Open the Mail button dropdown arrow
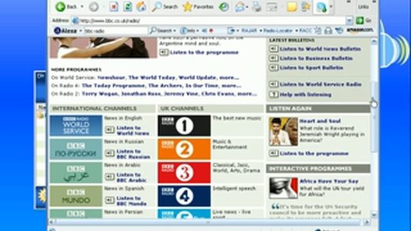The height and width of the screenshot is (231, 411). (x=247, y=7)
